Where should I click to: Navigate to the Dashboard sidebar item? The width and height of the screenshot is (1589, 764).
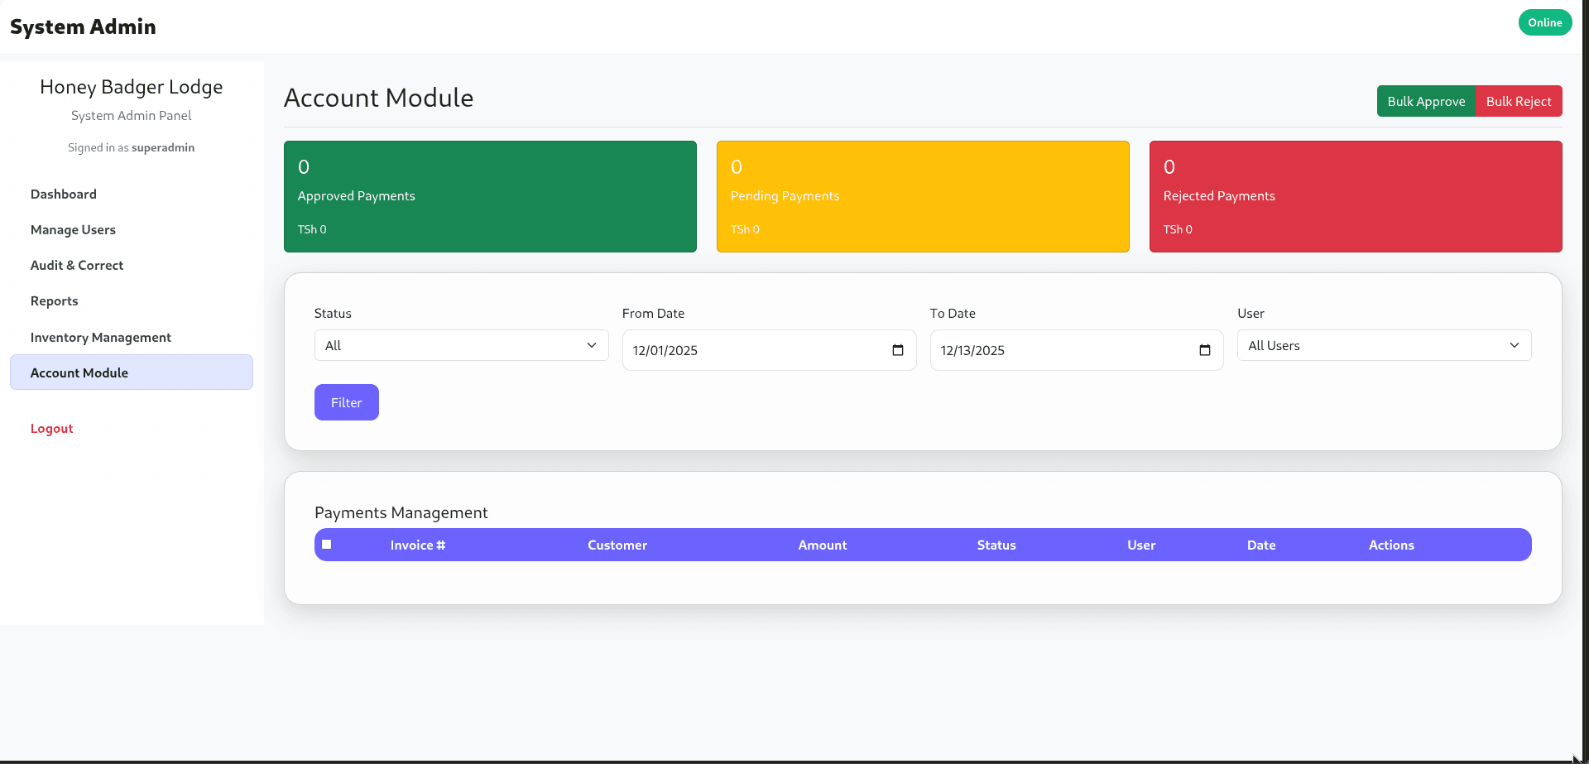pos(64,194)
